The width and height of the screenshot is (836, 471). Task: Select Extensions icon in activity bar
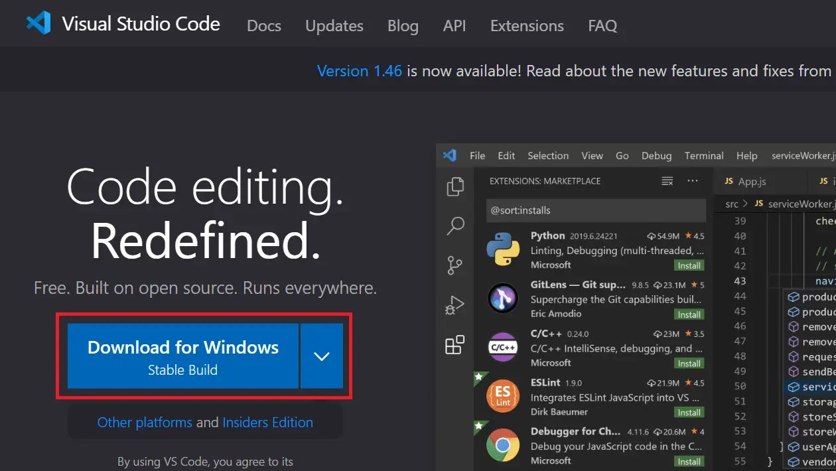click(455, 345)
